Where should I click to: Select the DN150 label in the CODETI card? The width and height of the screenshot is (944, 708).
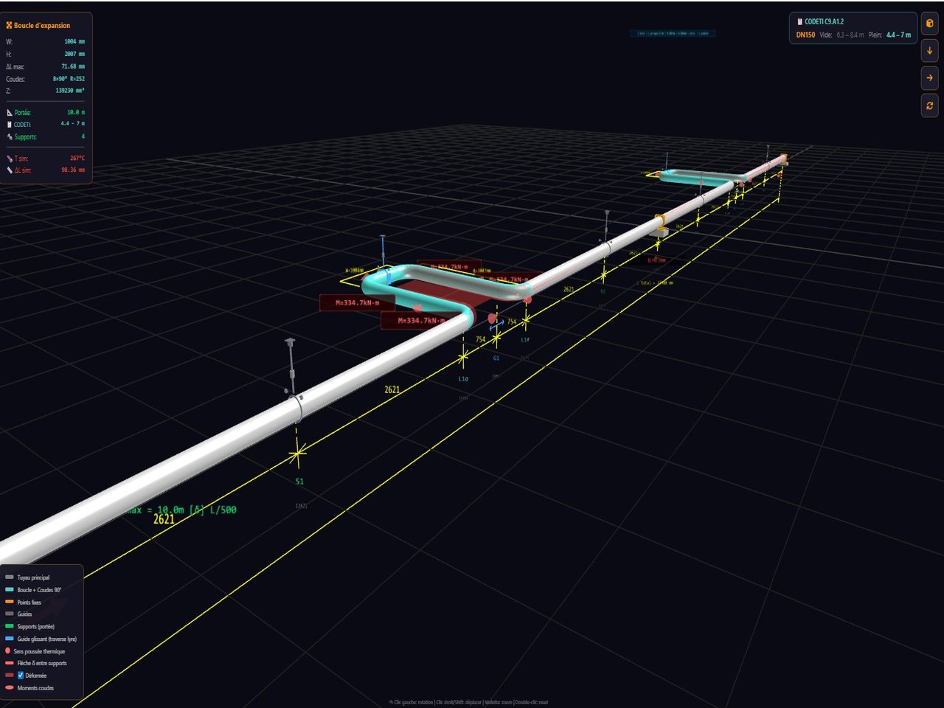(x=805, y=35)
